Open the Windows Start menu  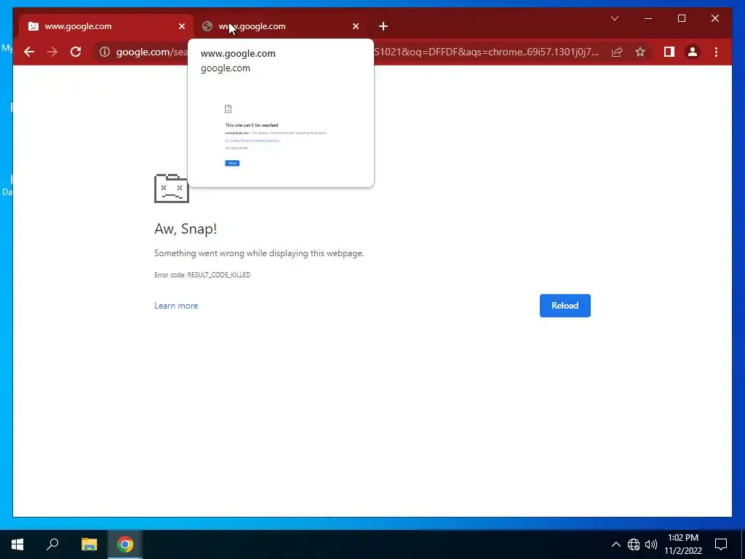(x=17, y=544)
